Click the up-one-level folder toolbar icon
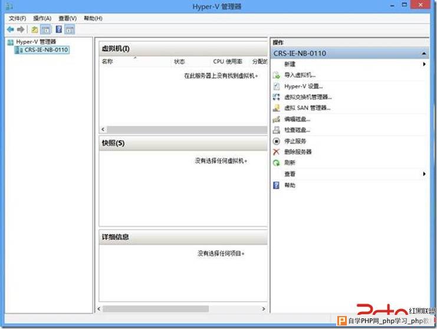Image resolution: width=437 pixels, height=329 pixels. click(x=35, y=29)
